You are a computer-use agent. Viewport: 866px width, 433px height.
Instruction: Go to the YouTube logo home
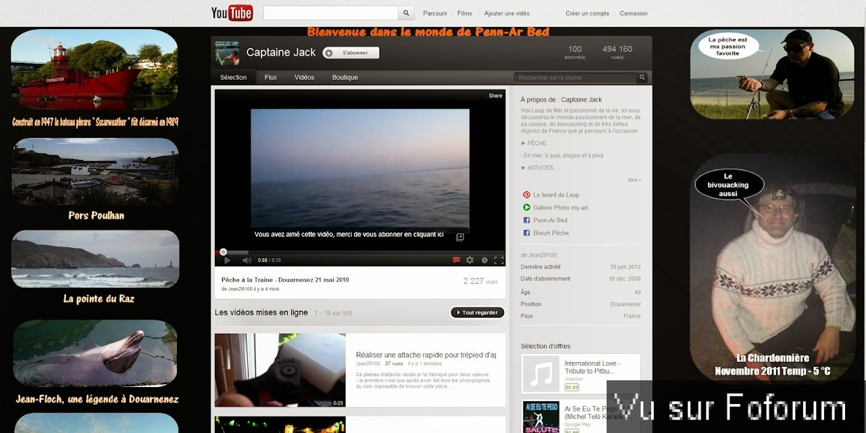[x=232, y=13]
